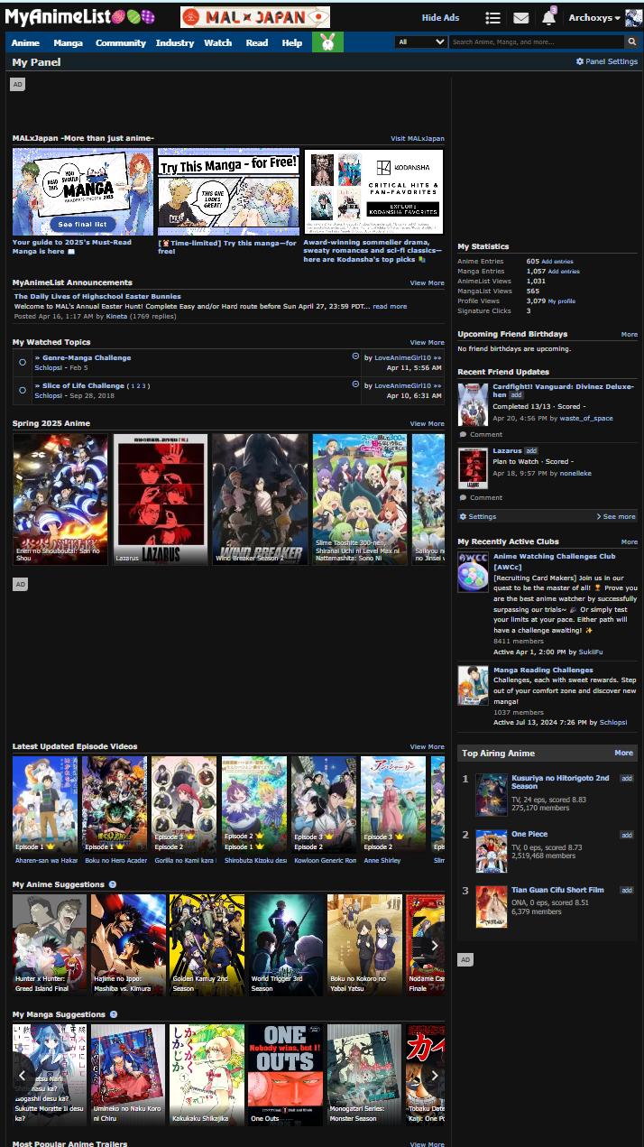The width and height of the screenshot is (644, 1147).
Task: Click More on Top Airing Anime header
Action: (x=624, y=753)
